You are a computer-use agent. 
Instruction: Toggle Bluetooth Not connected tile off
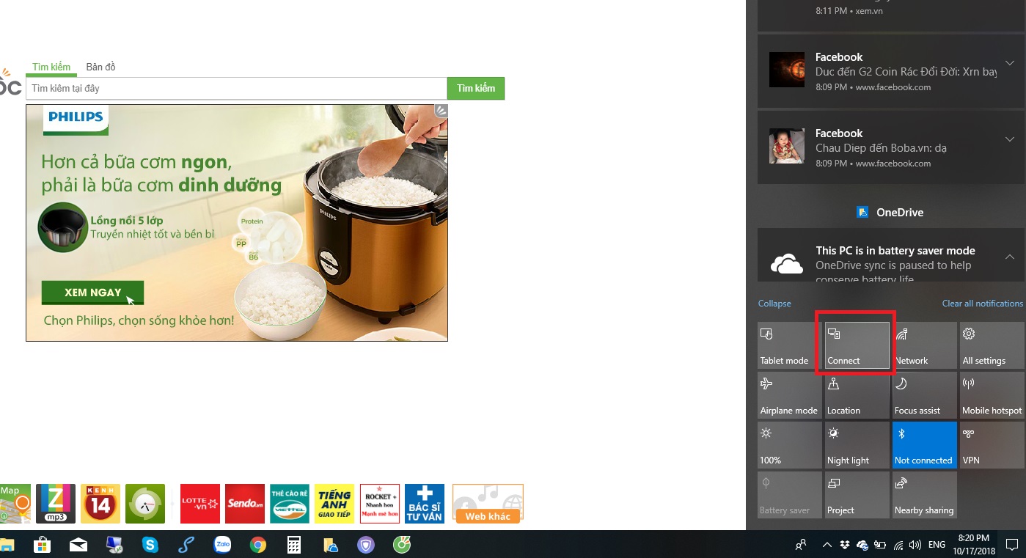click(x=924, y=445)
